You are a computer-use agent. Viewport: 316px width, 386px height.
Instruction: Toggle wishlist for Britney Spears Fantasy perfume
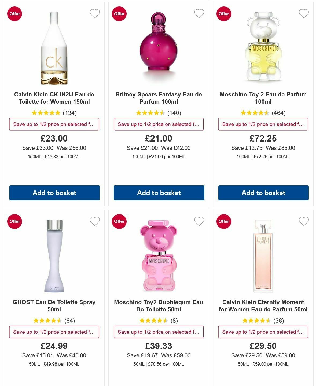(x=199, y=14)
